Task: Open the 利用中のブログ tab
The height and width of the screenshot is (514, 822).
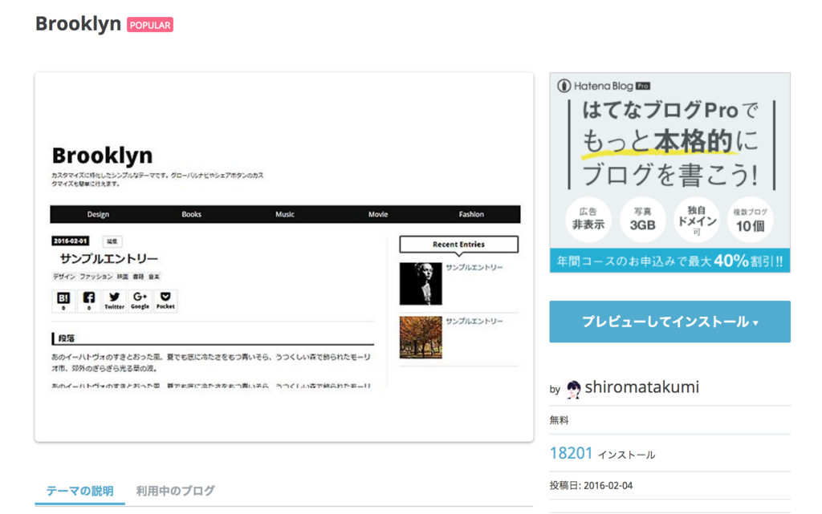Action: 174,492
